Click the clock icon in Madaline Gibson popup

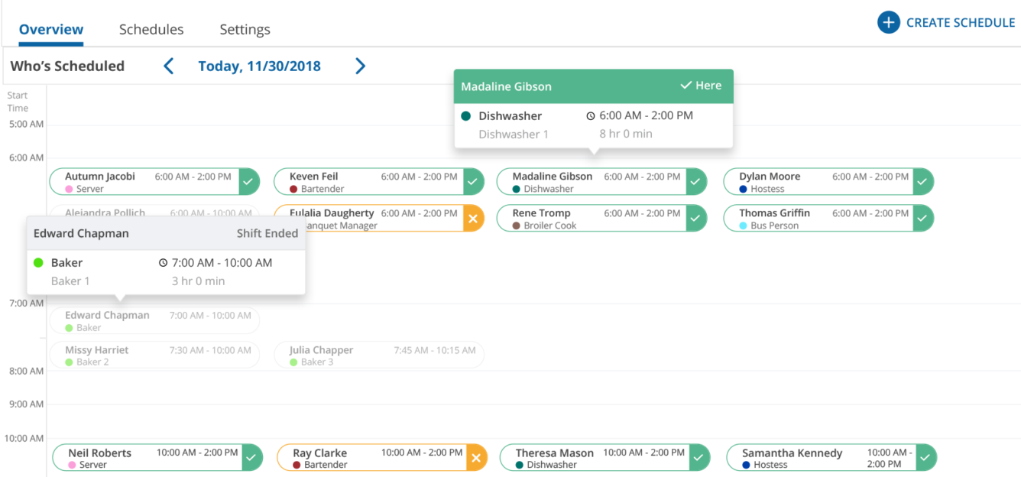tap(590, 116)
